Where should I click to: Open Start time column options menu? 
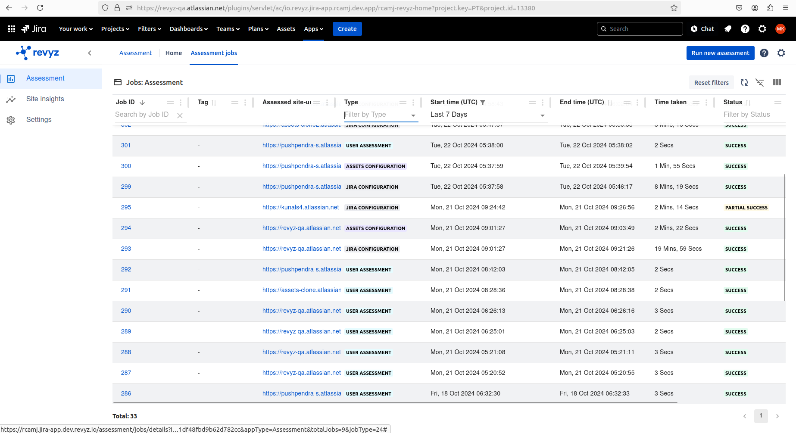click(543, 103)
